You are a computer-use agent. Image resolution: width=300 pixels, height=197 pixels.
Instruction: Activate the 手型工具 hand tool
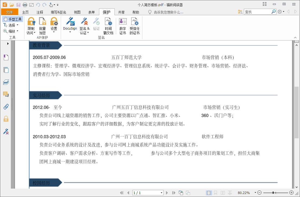click(x=13, y=19)
